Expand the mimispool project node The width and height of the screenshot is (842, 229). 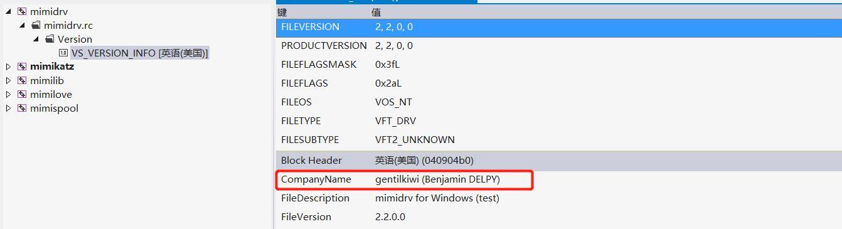point(8,108)
